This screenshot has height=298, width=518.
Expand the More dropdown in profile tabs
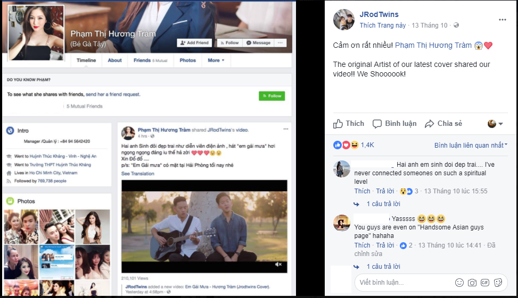click(x=216, y=61)
